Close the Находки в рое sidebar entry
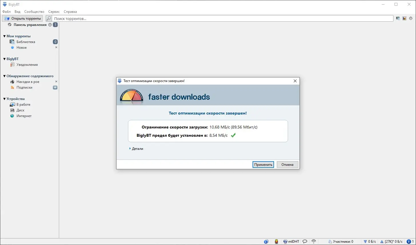Viewport: 416px width, 245px height. point(56,81)
